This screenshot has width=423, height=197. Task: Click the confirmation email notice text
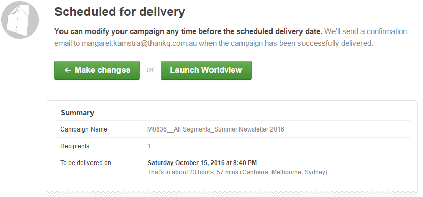(x=231, y=38)
